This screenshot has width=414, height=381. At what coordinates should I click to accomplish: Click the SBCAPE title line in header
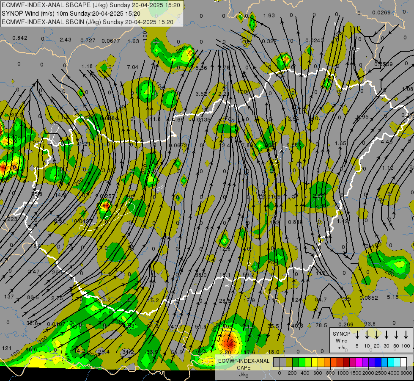click(x=91, y=5)
